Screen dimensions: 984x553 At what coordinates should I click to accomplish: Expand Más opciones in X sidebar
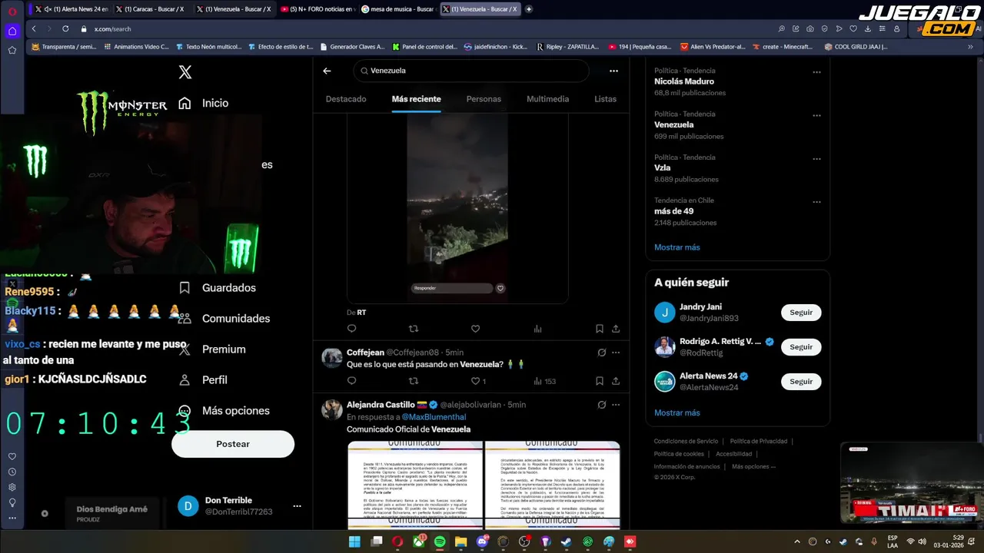click(x=224, y=411)
